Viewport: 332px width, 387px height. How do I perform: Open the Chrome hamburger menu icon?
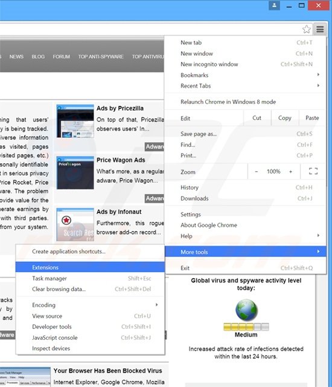320,30
